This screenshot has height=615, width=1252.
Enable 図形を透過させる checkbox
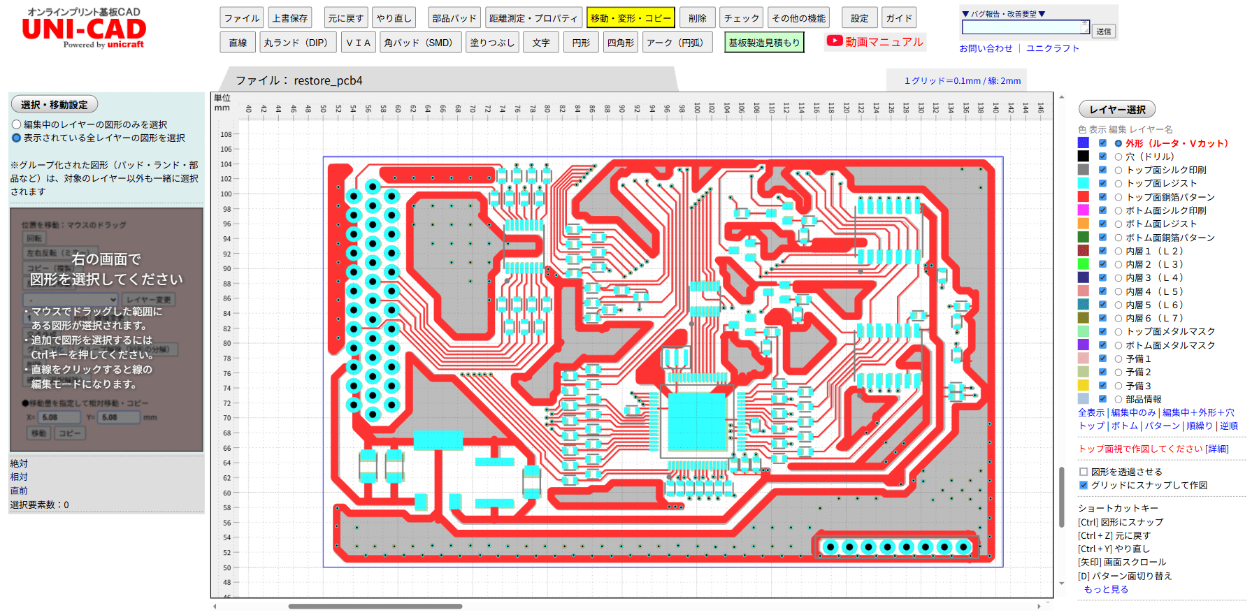click(x=1084, y=472)
